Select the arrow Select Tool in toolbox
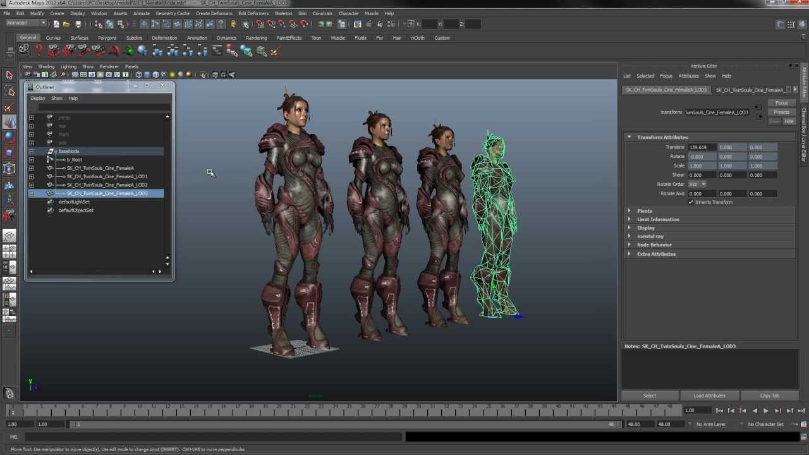 point(9,75)
